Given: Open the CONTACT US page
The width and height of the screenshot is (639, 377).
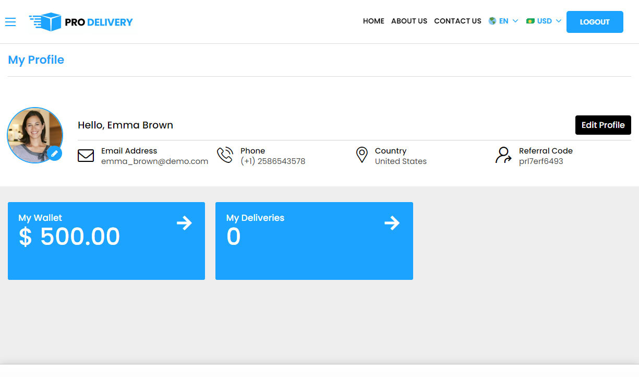Looking at the screenshot, I should 457,21.
